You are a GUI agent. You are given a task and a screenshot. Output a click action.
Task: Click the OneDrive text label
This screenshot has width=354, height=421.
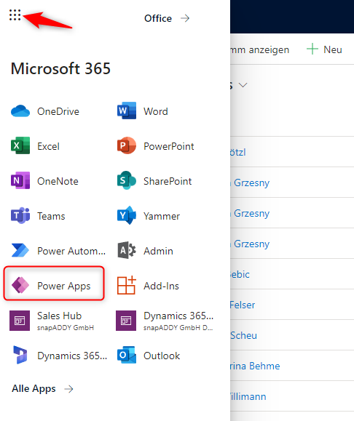58,111
